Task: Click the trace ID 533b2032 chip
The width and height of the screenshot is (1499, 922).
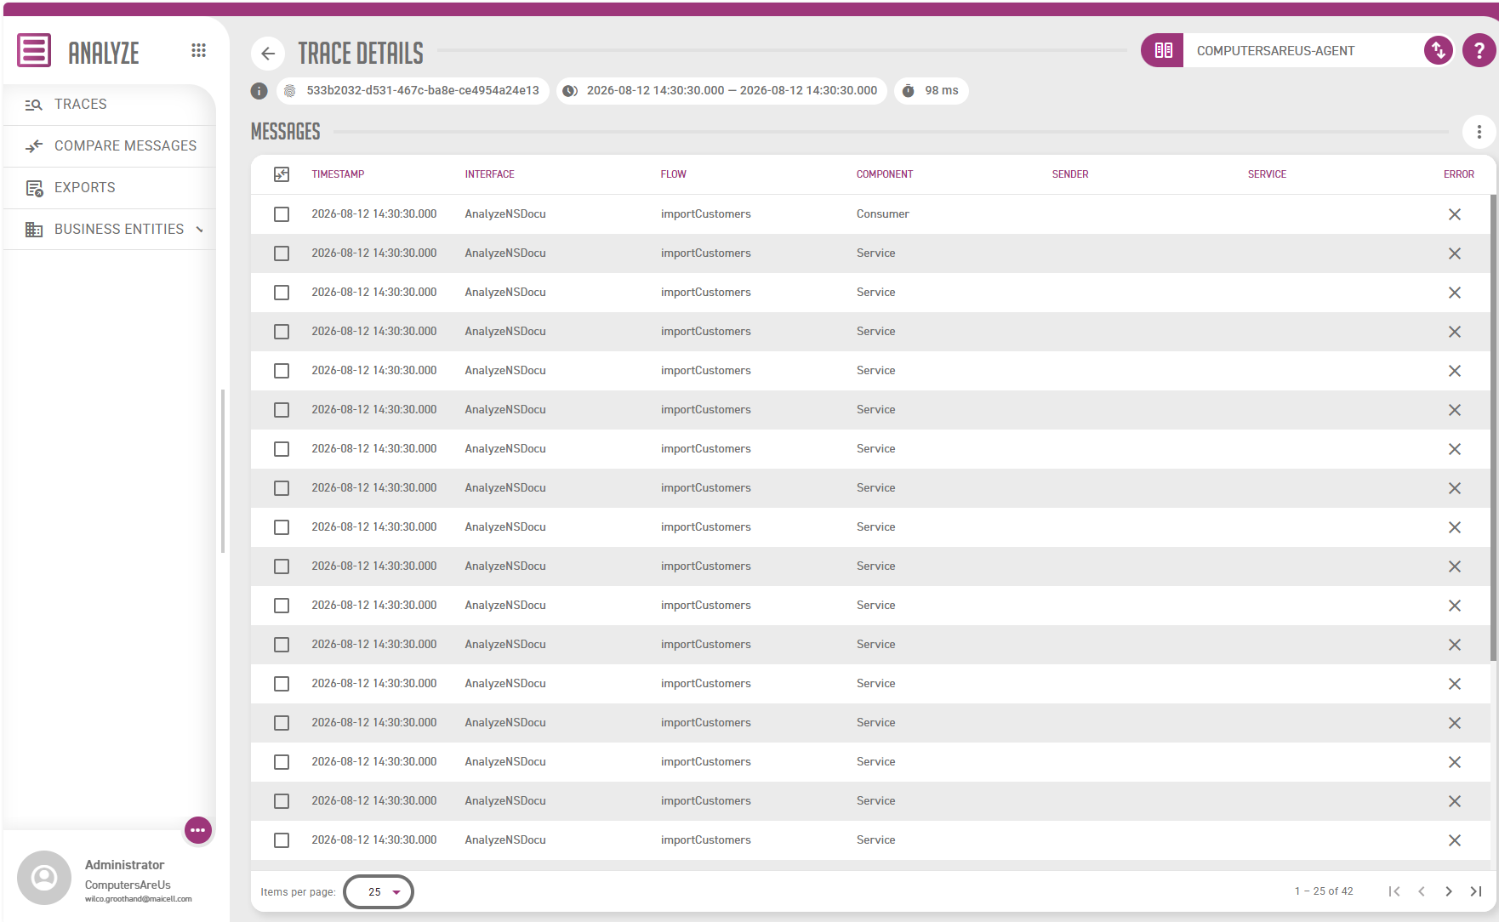Action: point(413,91)
